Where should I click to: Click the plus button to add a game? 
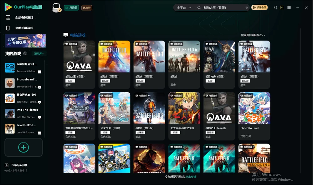23,147
